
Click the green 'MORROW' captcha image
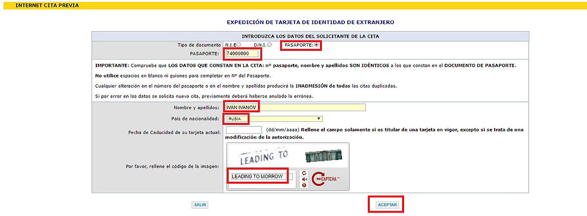(x=323, y=156)
